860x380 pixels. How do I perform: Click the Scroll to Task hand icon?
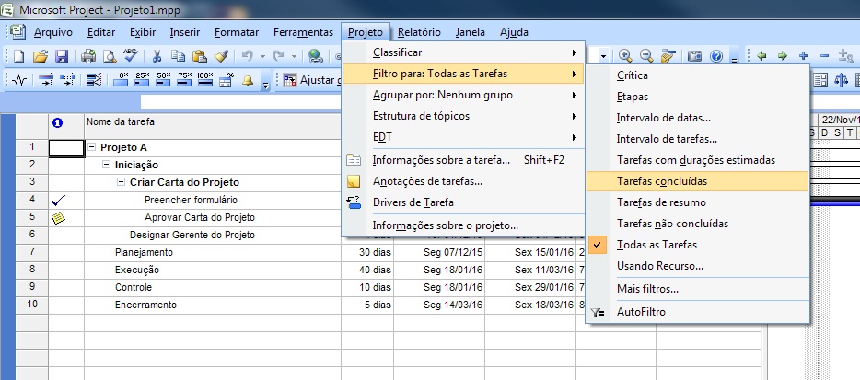click(668, 55)
